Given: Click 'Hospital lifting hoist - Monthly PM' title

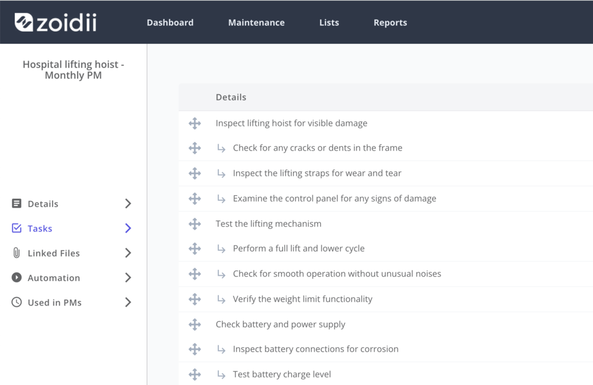Looking at the screenshot, I should pos(74,69).
